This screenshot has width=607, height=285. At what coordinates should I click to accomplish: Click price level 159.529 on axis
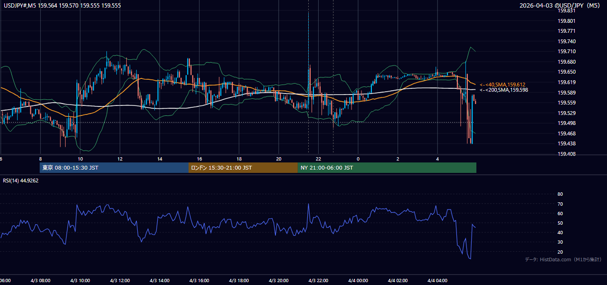[567, 113]
